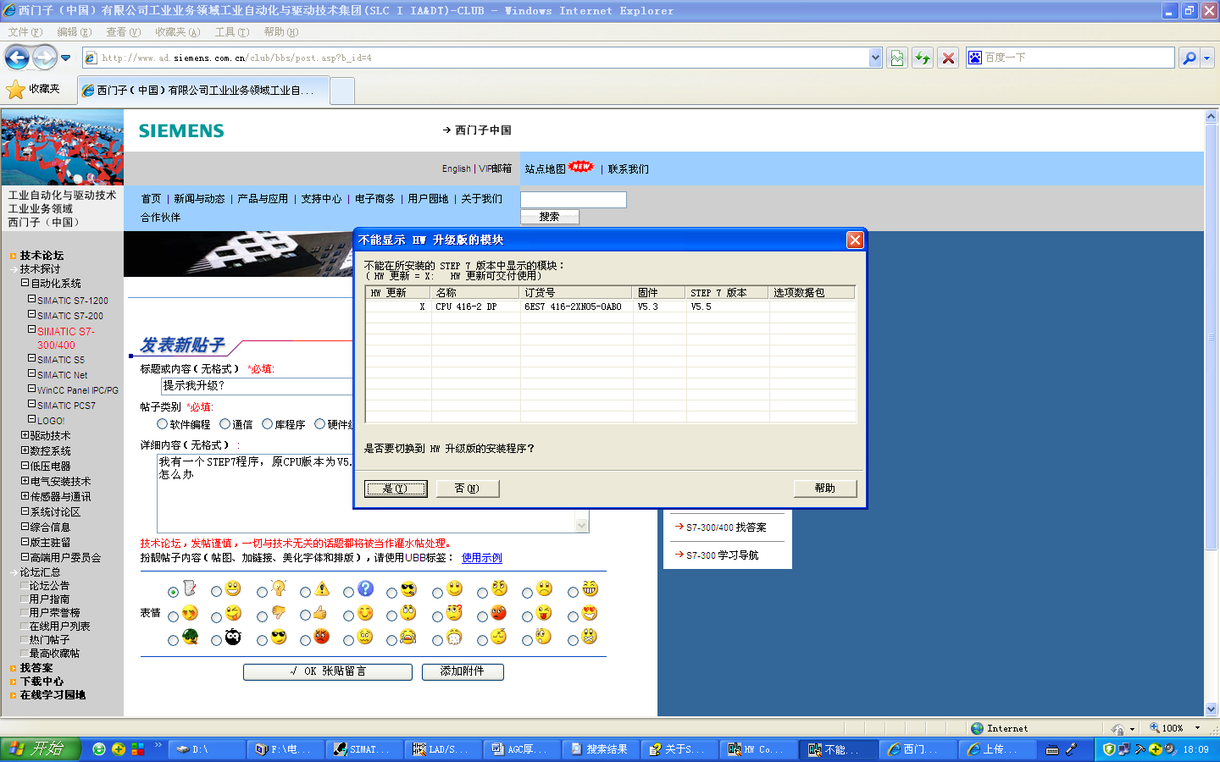The width and height of the screenshot is (1220, 762).
Task: Open the 文件(F) menu
Action: (x=25, y=32)
